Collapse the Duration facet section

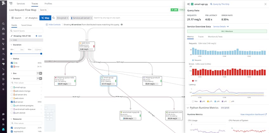11,45
